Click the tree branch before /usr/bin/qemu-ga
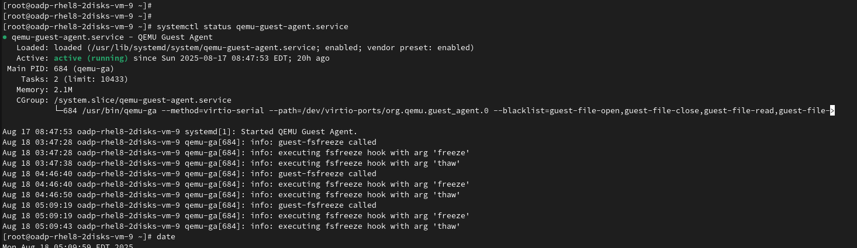The image size is (857, 248). click(x=57, y=111)
